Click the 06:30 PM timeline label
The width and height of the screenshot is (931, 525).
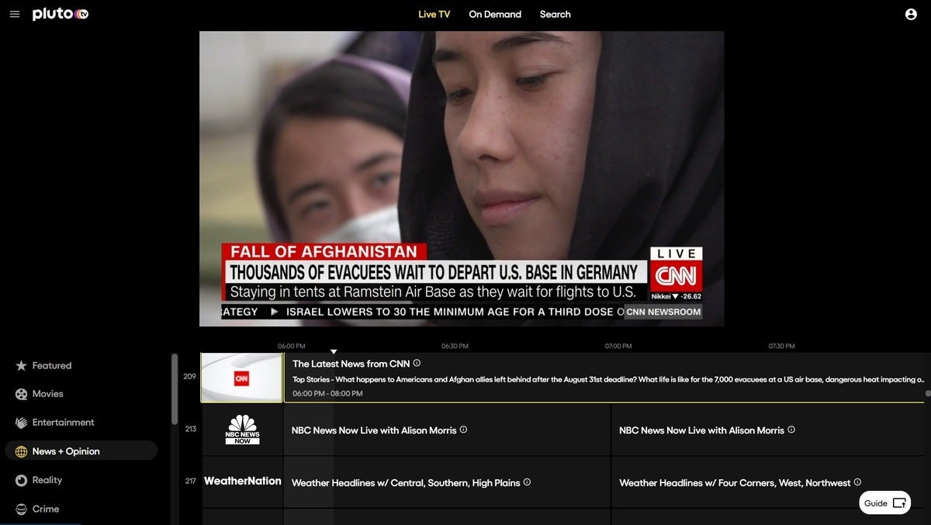point(455,346)
